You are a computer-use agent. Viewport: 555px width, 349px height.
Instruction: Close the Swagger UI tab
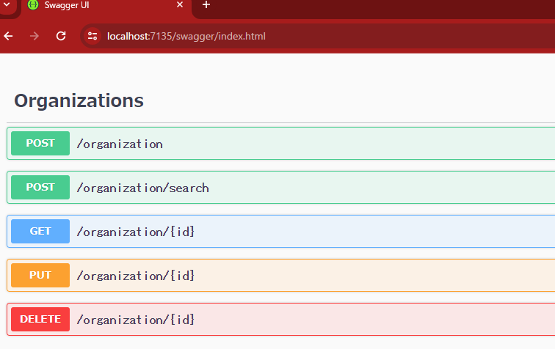[180, 5]
